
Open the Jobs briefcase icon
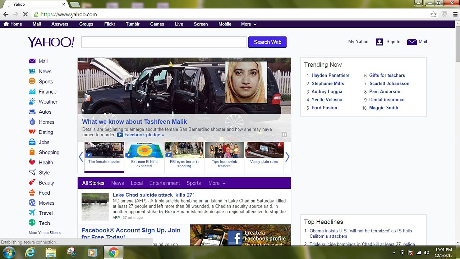pos(32,142)
